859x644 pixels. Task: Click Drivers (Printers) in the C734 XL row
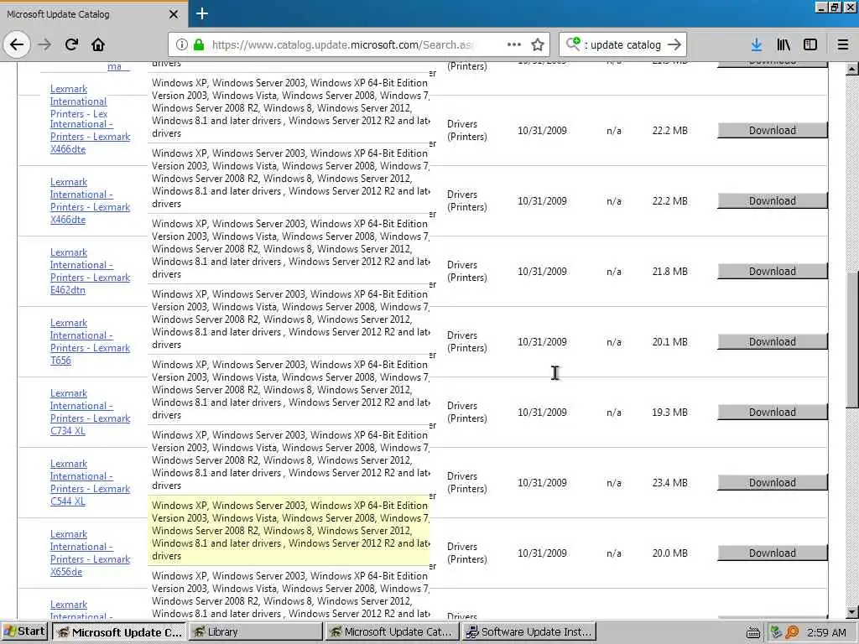pyautogui.click(x=466, y=412)
